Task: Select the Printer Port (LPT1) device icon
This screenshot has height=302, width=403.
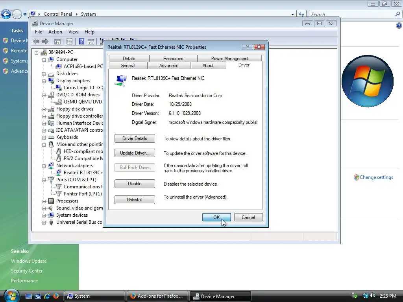Action: [x=59, y=193]
